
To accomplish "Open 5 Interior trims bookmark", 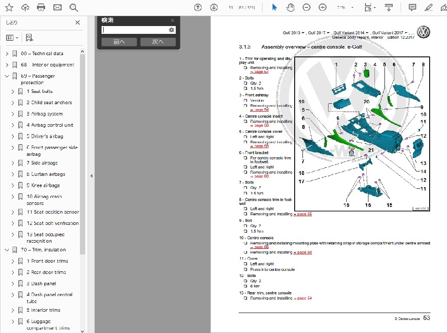I will (43, 310).
